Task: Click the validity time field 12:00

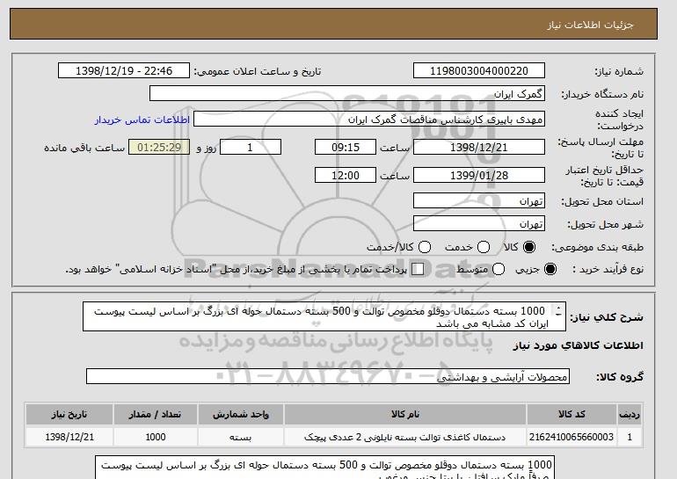Action: click(x=346, y=175)
